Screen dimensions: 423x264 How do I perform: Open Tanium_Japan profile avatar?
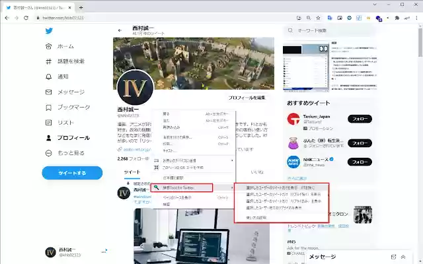293,119
